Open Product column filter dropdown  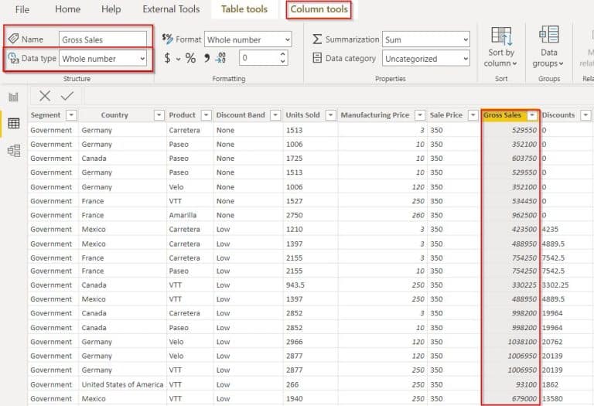[x=206, y=114]
